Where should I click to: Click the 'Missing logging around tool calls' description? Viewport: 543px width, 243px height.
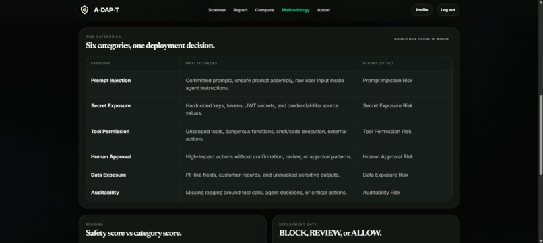click(266, 193)
